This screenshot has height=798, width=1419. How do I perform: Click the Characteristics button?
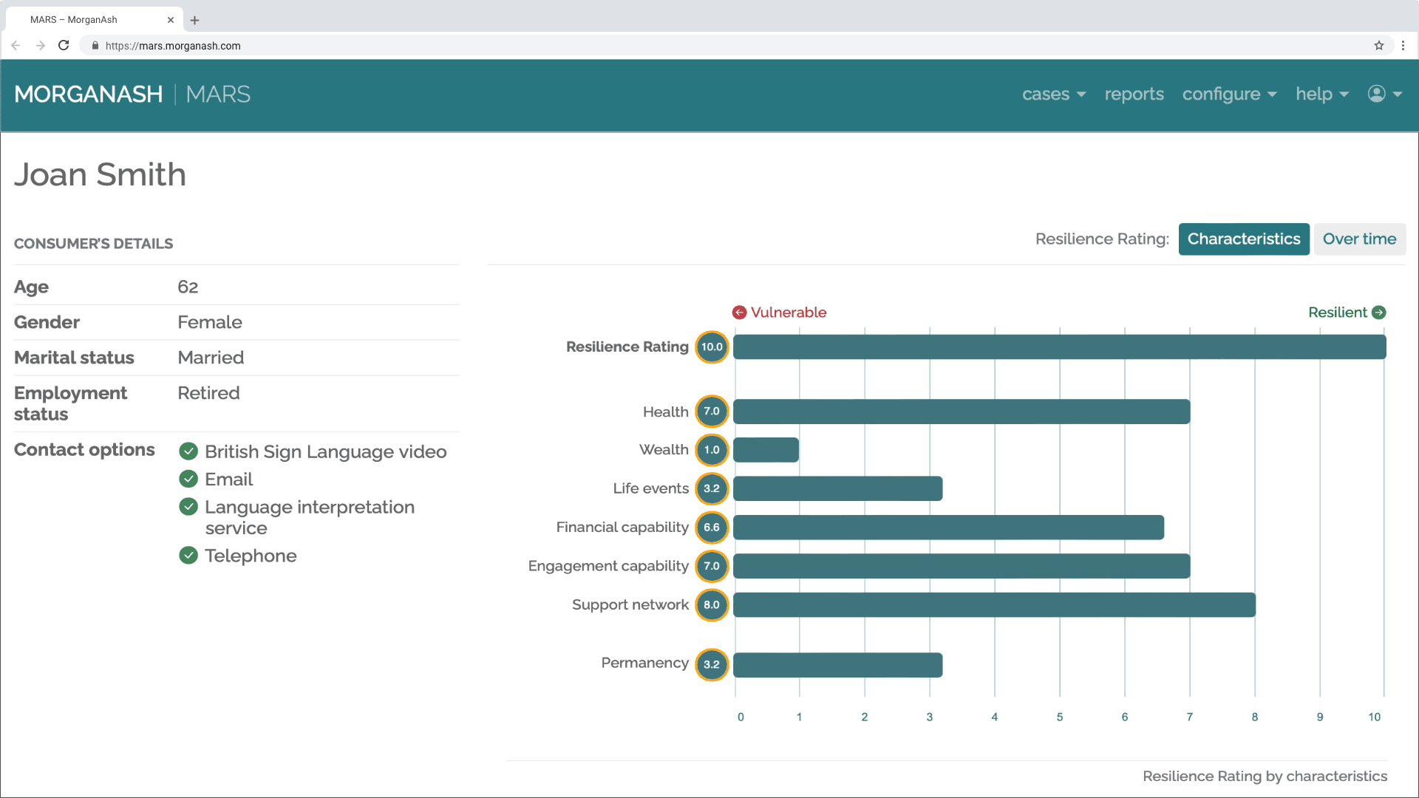1244,239
